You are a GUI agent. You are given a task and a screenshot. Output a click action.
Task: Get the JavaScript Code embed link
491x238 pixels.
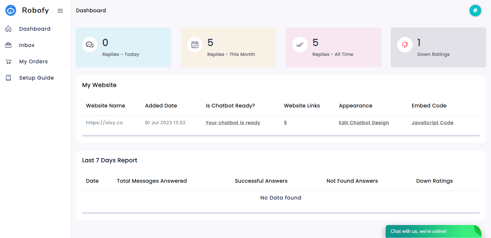pos(432,123)
